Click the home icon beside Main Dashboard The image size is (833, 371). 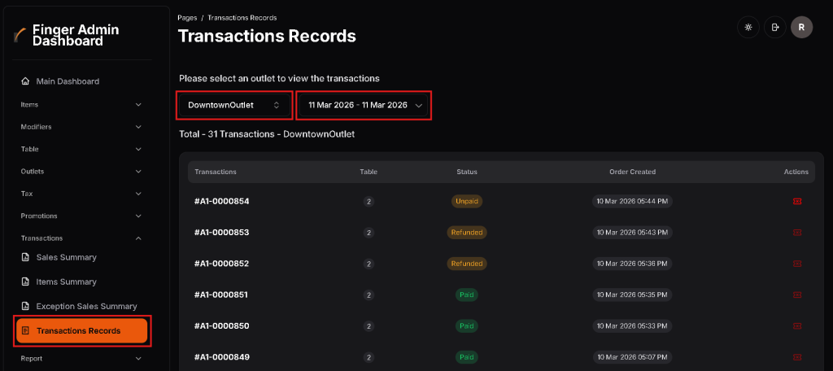[x=25, y=81]
